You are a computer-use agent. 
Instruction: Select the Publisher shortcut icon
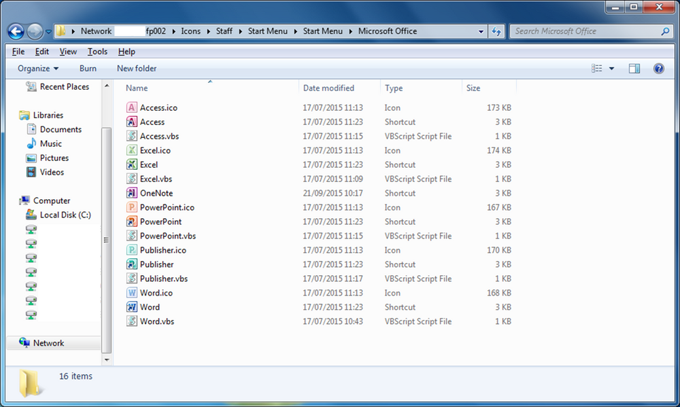132,264
